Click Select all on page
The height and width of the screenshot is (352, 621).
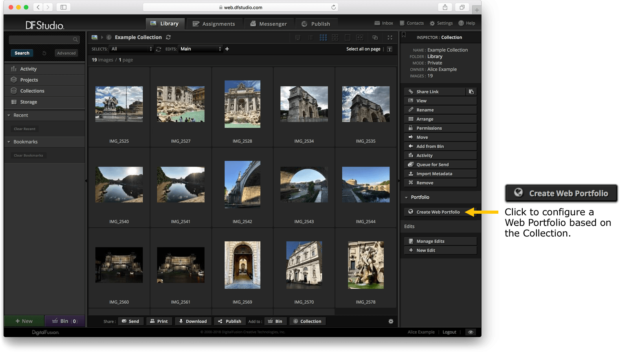tap(363, 49)
